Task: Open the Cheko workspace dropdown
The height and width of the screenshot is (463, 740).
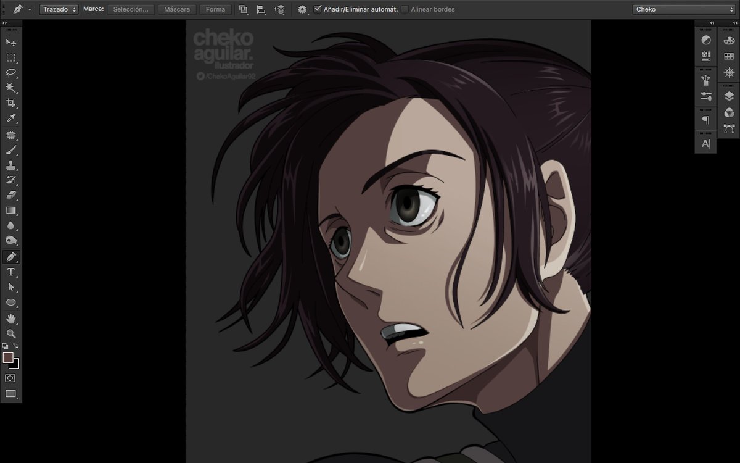Action: (x=684, y=9)
